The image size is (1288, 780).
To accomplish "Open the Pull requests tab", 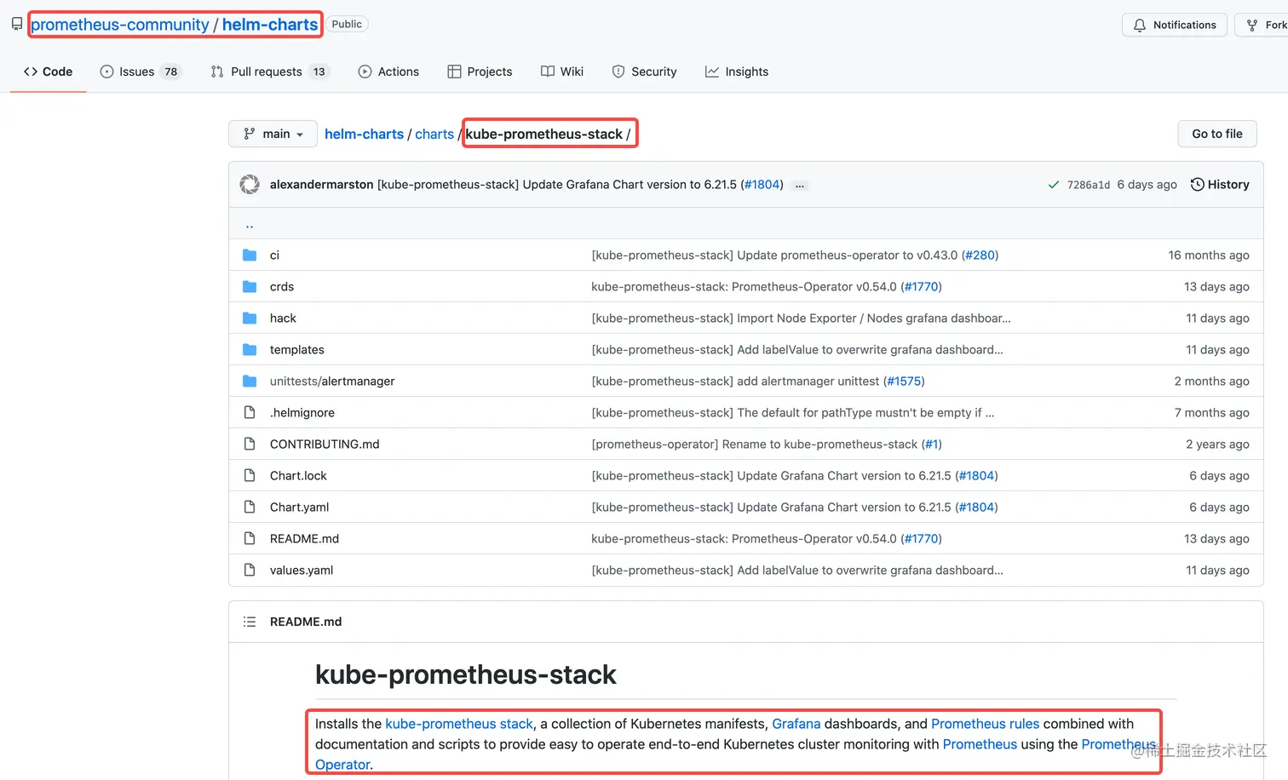I will point(267,72).
